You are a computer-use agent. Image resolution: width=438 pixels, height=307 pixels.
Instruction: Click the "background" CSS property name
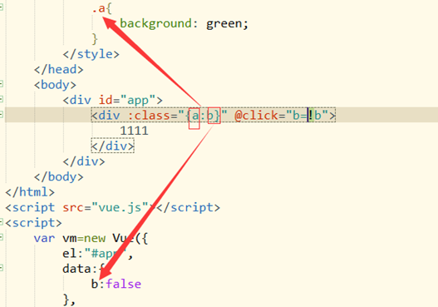click(155, 23)
